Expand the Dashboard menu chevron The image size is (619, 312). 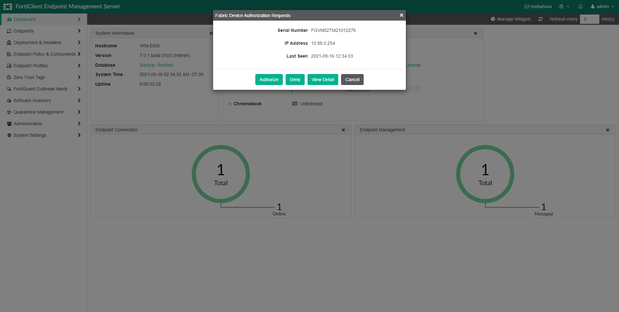pyautogui.click(x=79, y=19)
